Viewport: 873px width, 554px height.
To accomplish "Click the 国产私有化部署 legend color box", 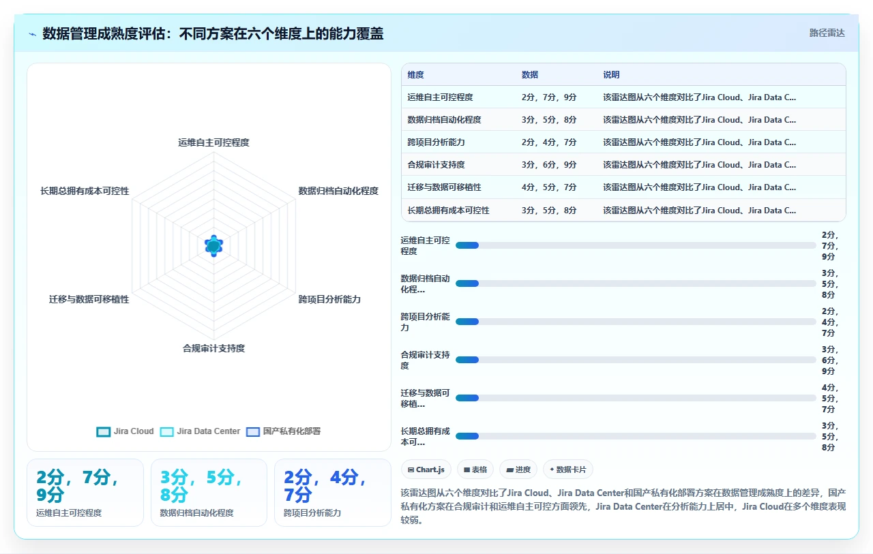I will click(x=253, y=431).
